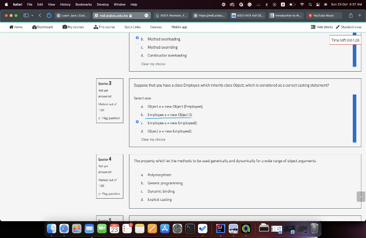Switch to the M251 MTA Fall 20... tab

248,15
